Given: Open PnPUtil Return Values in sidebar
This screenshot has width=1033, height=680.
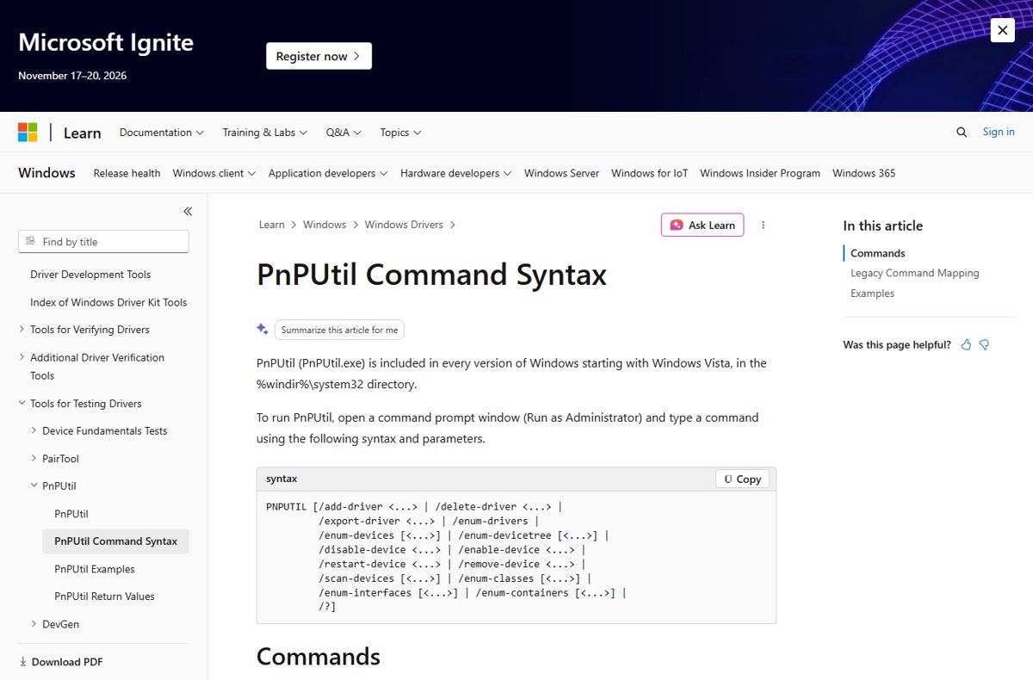Looking at the screenshot, I should [104, 597].
